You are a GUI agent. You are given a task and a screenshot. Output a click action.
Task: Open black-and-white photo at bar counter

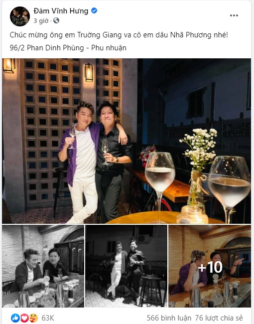tap(43, 266)
